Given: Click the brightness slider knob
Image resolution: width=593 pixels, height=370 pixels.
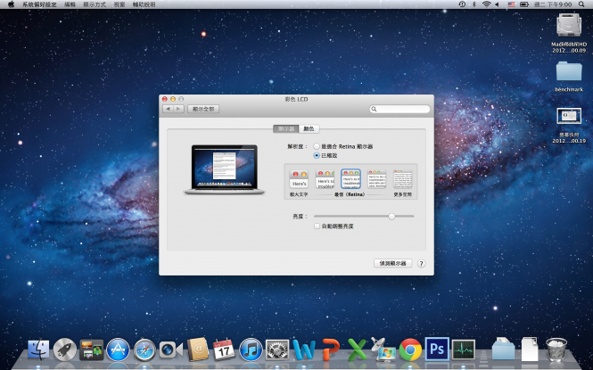Looking at the screenshot, I should point(391,216).
